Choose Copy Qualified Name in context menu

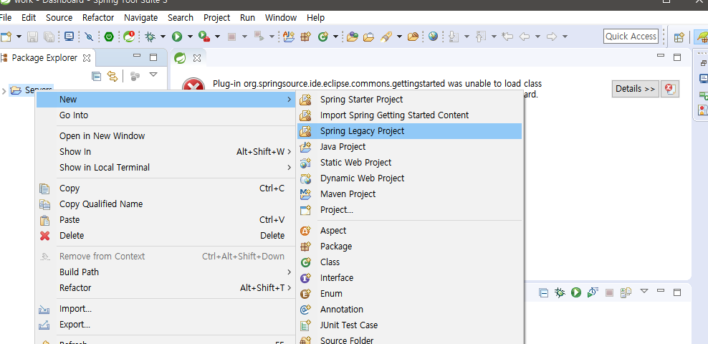click(166, 204)
